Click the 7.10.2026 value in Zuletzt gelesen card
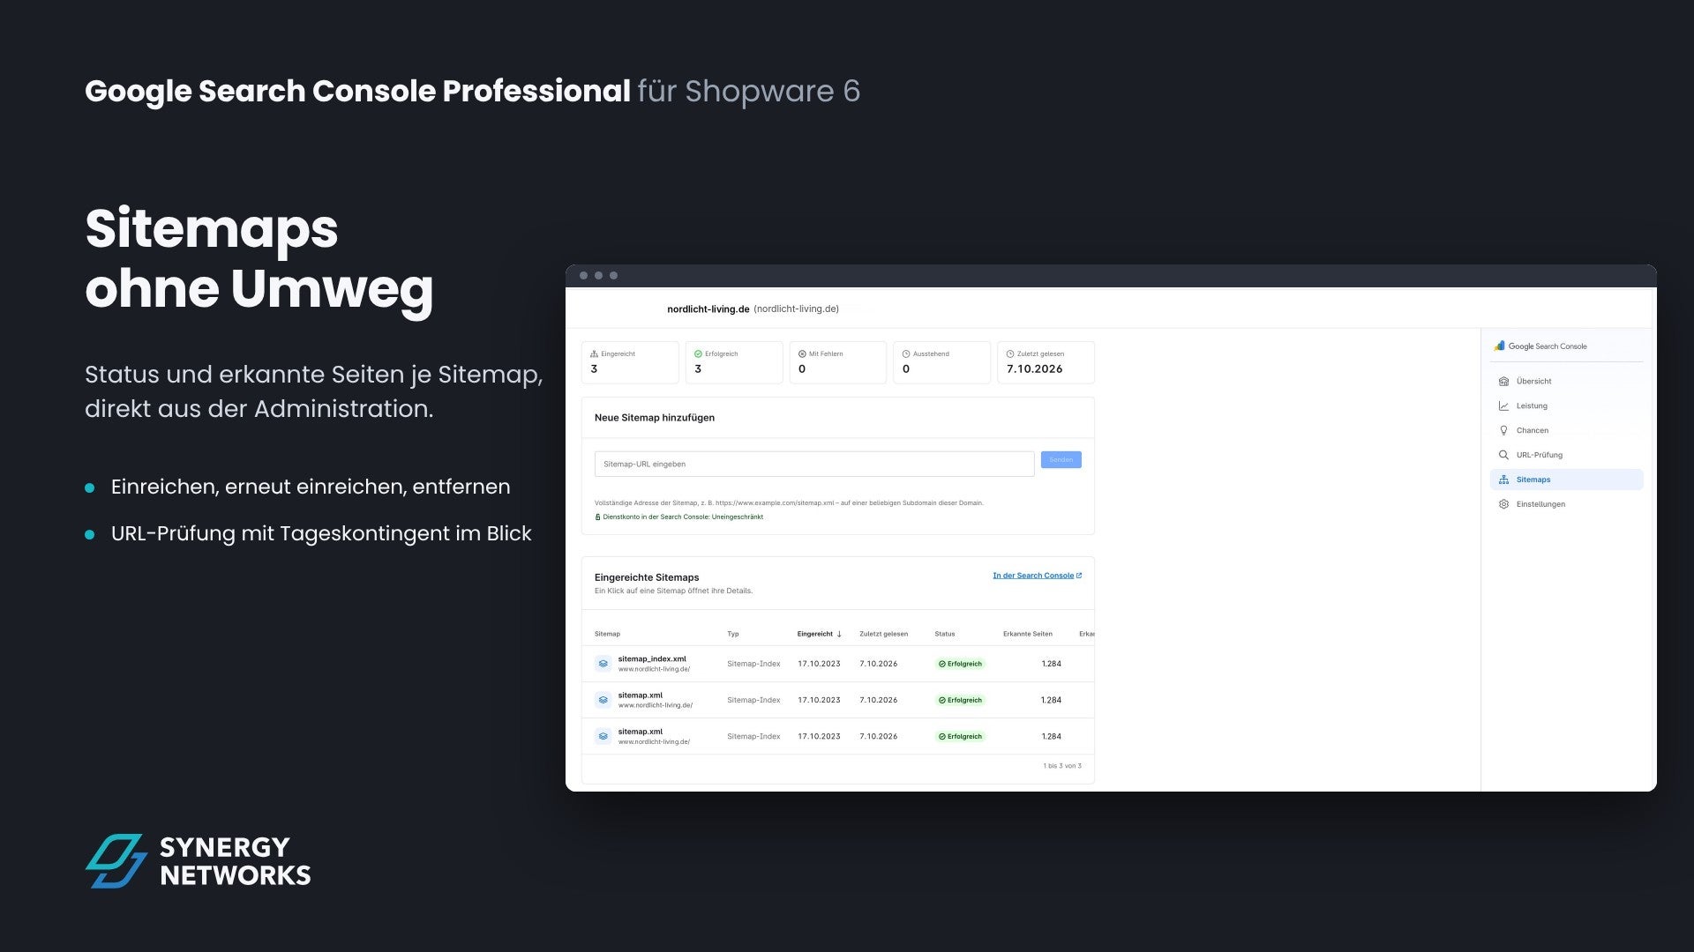 (x=1034, y=369)
